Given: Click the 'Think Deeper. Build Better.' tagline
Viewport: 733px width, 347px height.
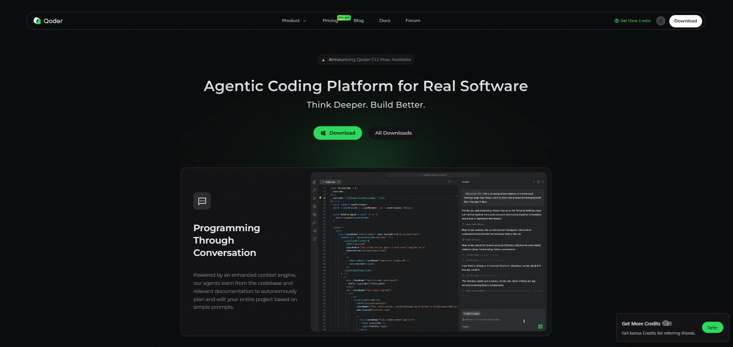Looking at the screenshot, I should (366, 105).
